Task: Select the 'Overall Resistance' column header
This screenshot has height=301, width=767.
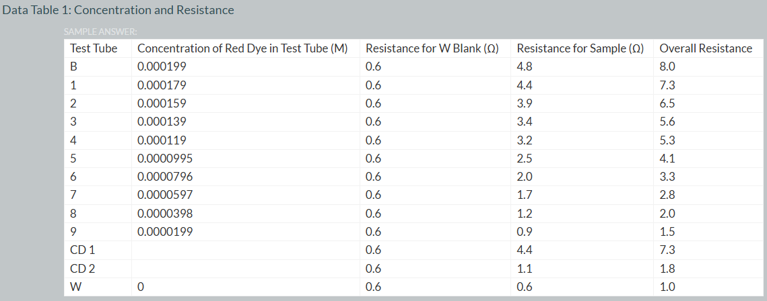Action: pos(706,48)
